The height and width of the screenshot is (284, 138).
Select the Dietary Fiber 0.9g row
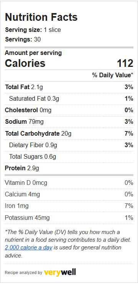pos(69,145)
